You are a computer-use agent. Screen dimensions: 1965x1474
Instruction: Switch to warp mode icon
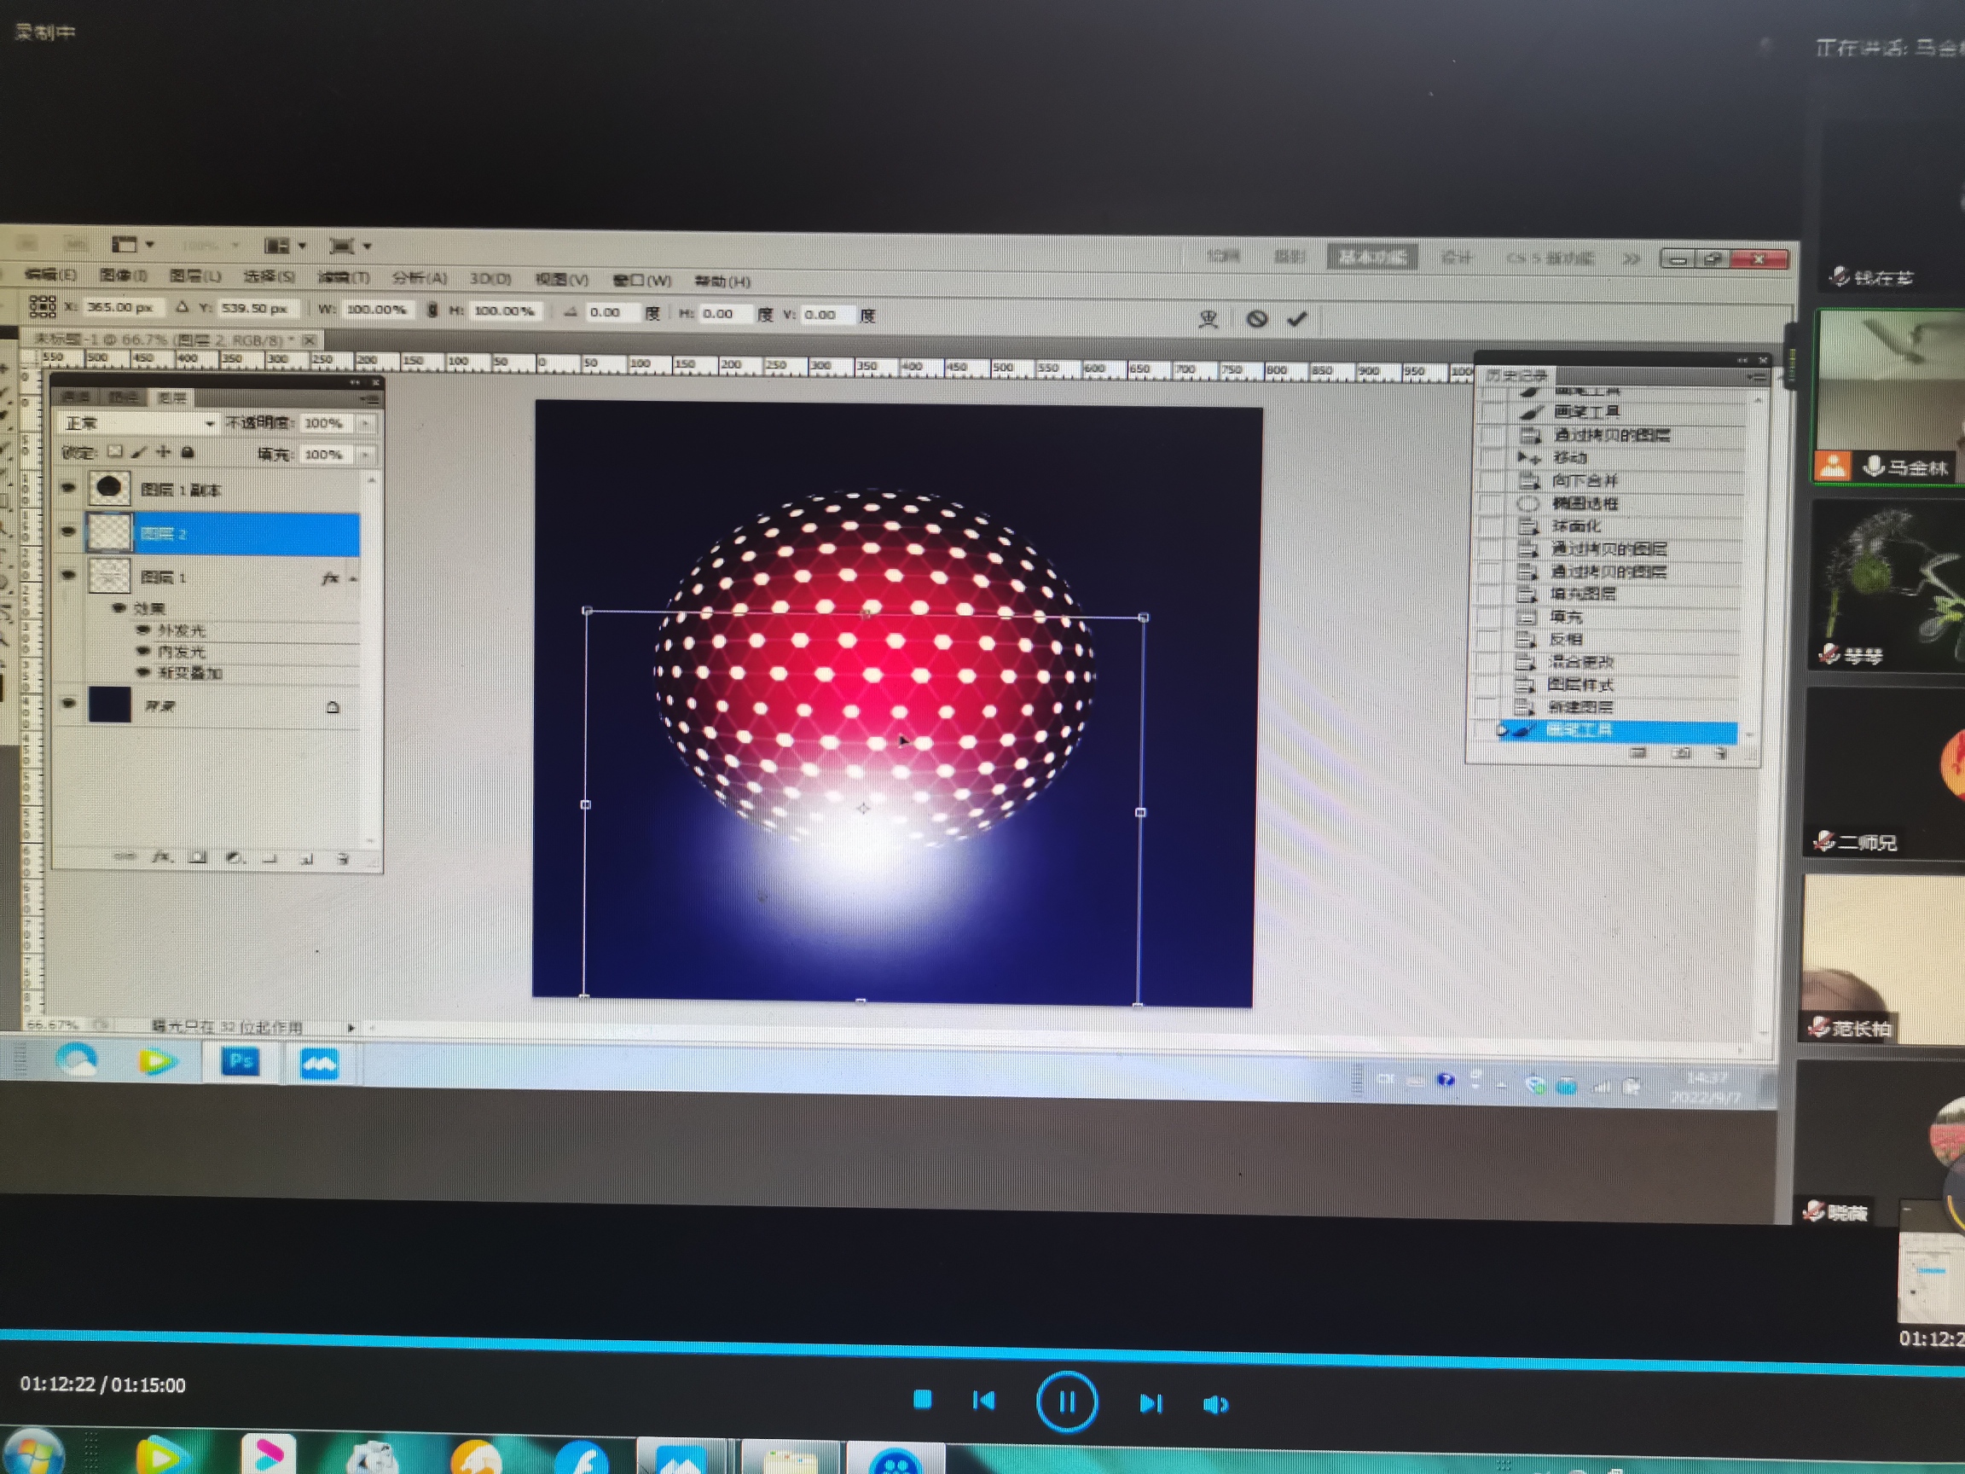[x=1209, y=318]
